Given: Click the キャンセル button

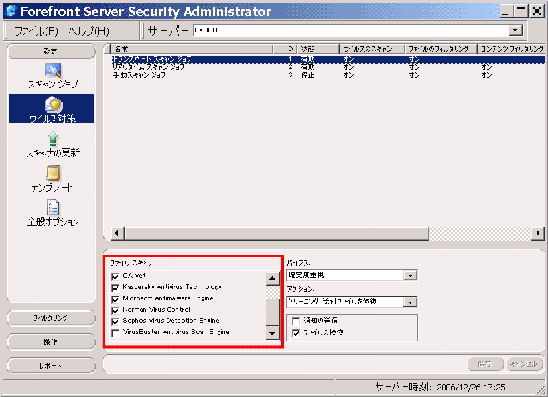Looking at the screenshot, I should pyautogui.click(x=524, y=364).
